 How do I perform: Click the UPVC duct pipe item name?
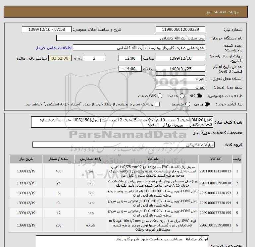tap(153, 225)
